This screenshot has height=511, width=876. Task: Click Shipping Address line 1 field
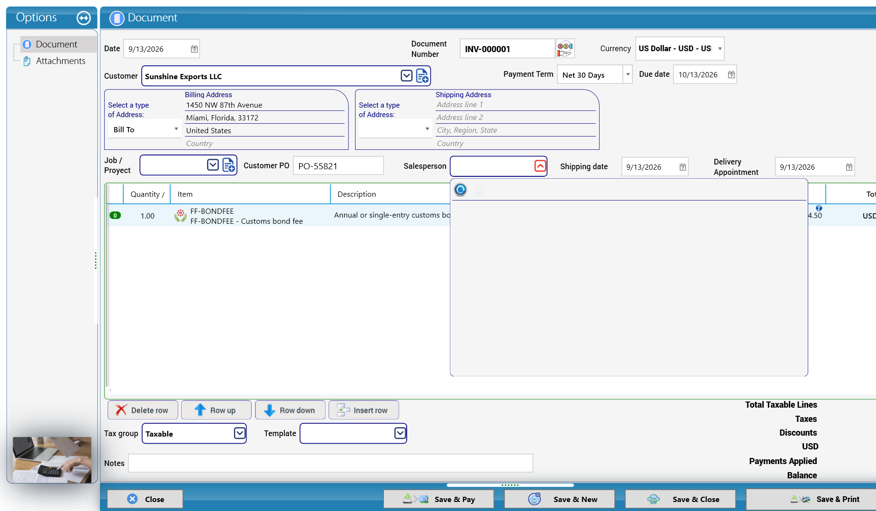pyautogui.click(x=515, y=105)
